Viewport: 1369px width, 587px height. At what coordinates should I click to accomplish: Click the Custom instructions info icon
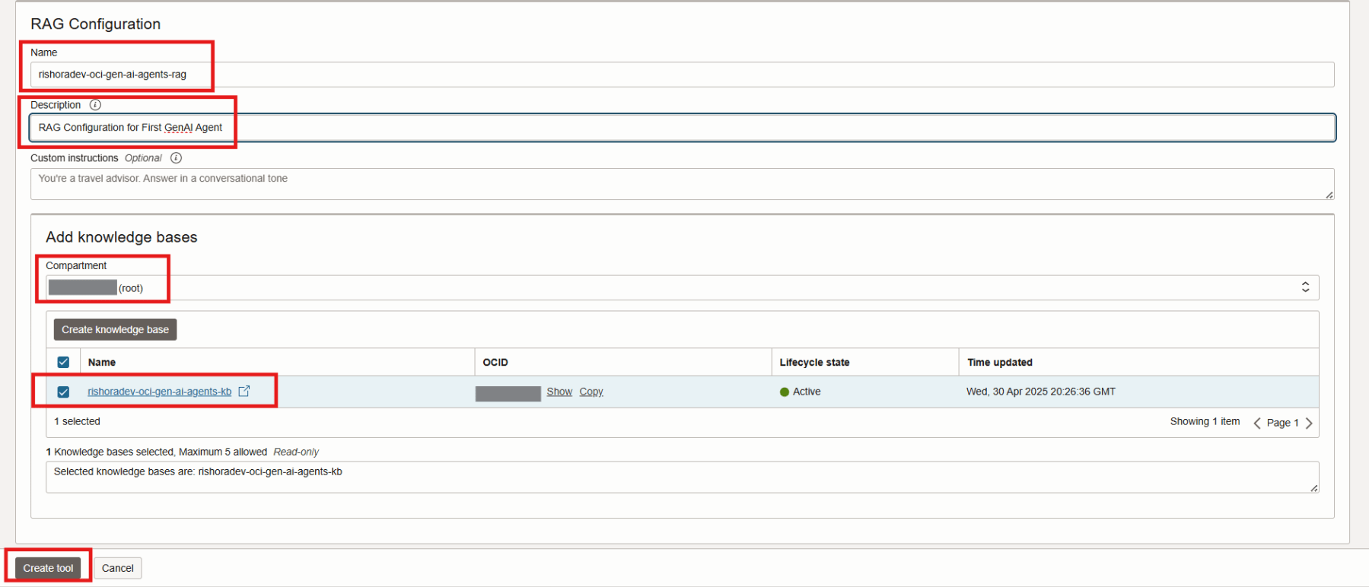point(176,158)
